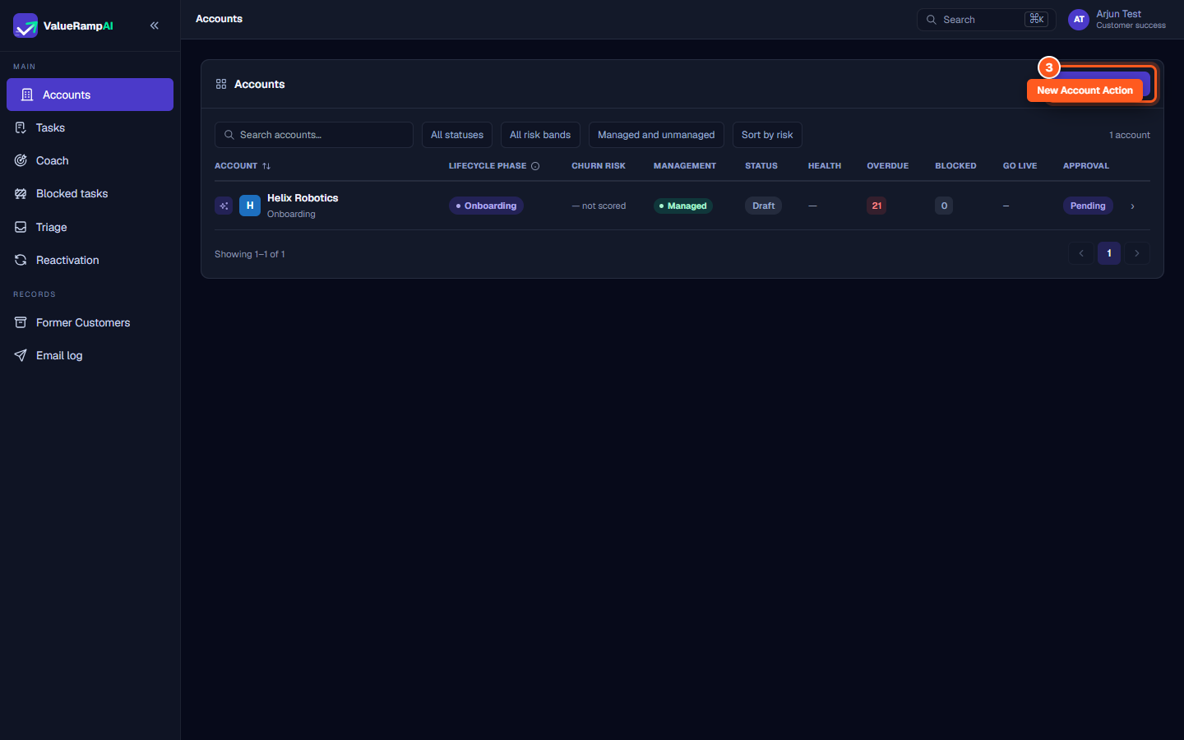Open Email log page
This screenshot has width=1184, height=740.
(x=90, y=355)
